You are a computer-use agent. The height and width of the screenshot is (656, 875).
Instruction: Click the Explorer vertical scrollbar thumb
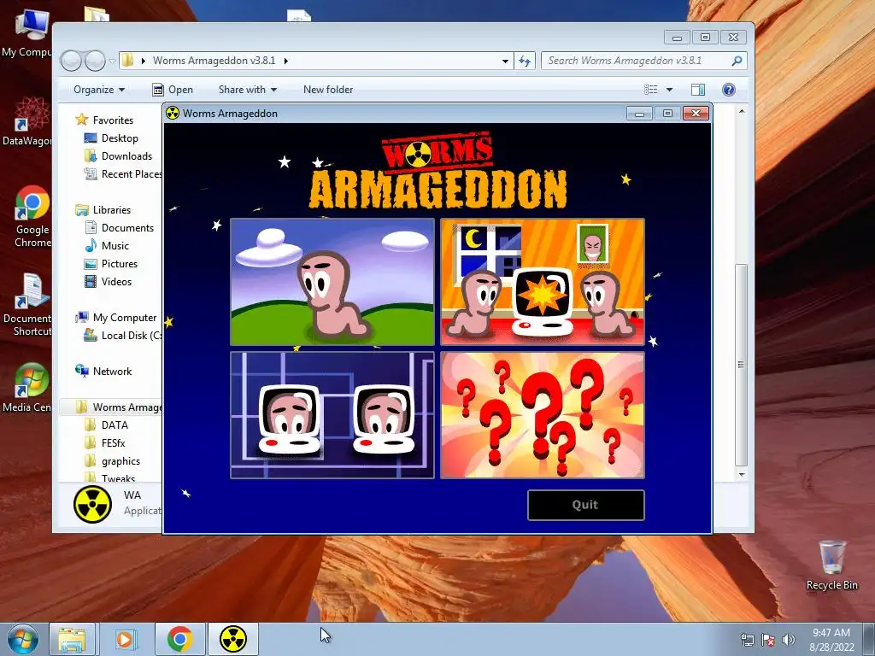tap(741, 365)
